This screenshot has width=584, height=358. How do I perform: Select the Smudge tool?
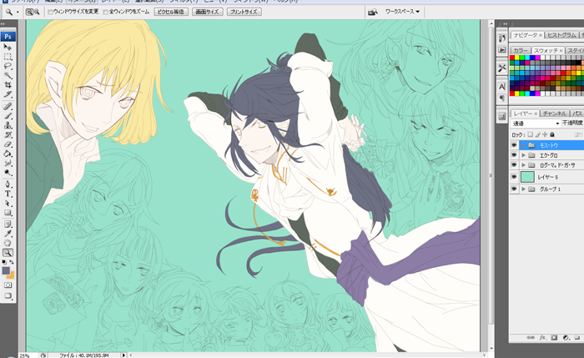tap(8, 163)
